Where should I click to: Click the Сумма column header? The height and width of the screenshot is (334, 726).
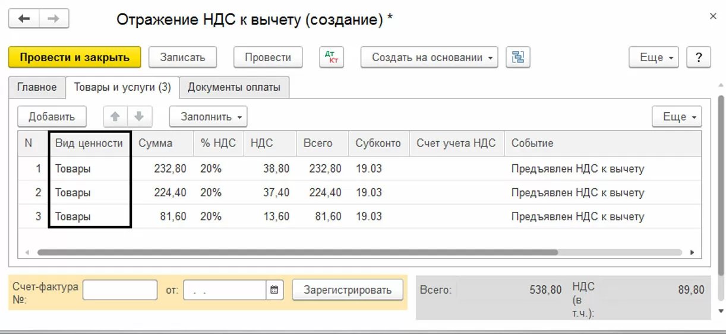tap(162, 143)
